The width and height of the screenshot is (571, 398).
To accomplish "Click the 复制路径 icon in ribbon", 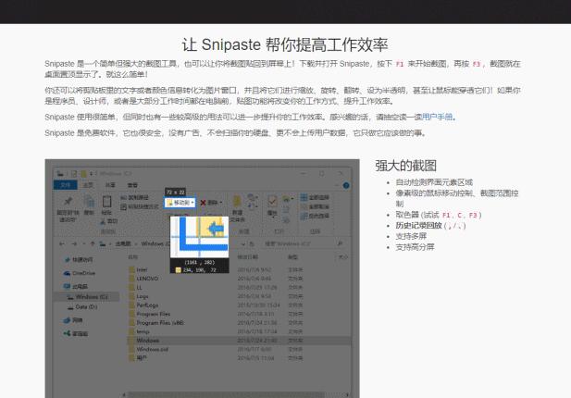I will [x=123, y=197].
